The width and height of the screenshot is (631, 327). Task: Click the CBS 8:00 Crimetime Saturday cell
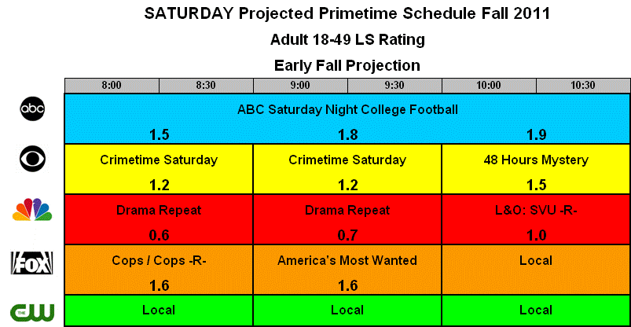click(x=159, y=169)
